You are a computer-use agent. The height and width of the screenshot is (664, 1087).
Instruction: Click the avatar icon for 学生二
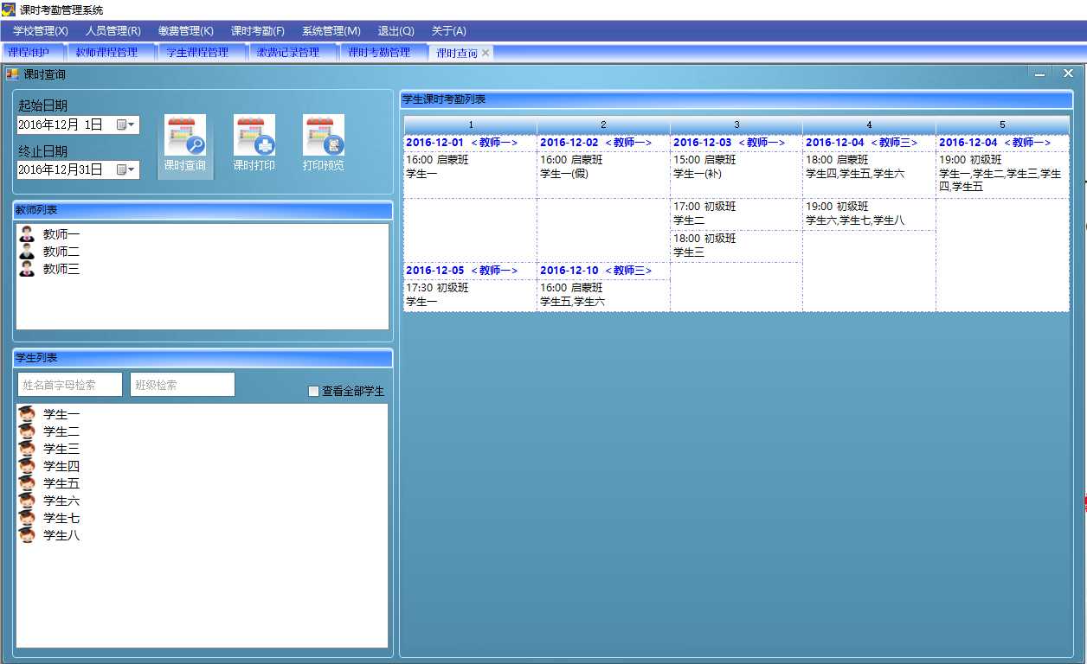click(27, 431)
